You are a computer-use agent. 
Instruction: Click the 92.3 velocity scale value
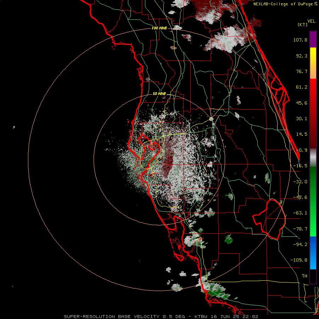(x=302, y=56)
